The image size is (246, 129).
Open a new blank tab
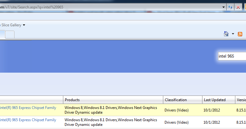click(x=10, y=34)
